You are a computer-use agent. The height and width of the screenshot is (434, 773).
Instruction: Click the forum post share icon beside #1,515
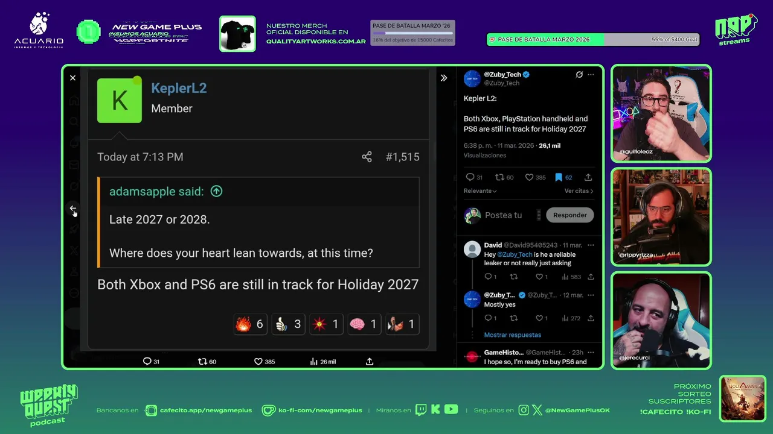[367, 157]
